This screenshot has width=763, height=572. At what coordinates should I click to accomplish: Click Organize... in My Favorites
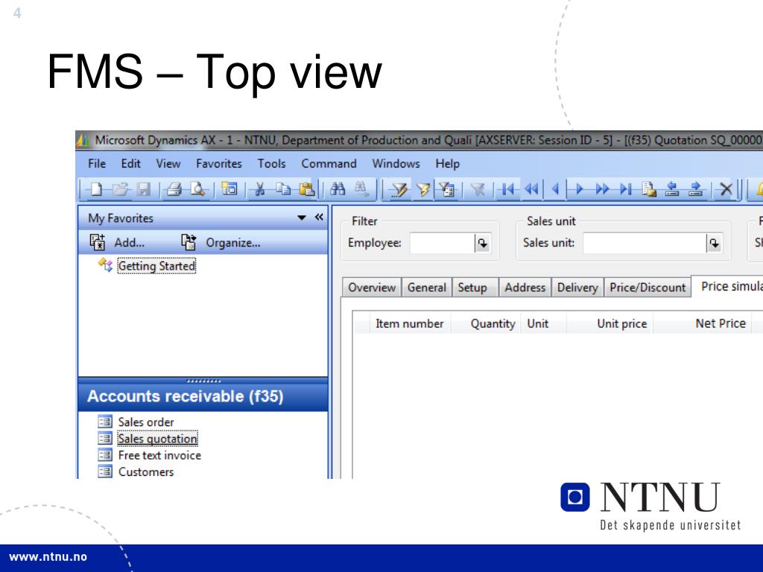[221, 242]
